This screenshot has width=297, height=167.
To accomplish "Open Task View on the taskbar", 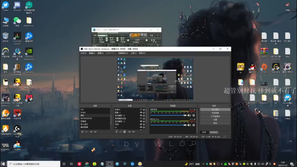I will tap(71, 164).
